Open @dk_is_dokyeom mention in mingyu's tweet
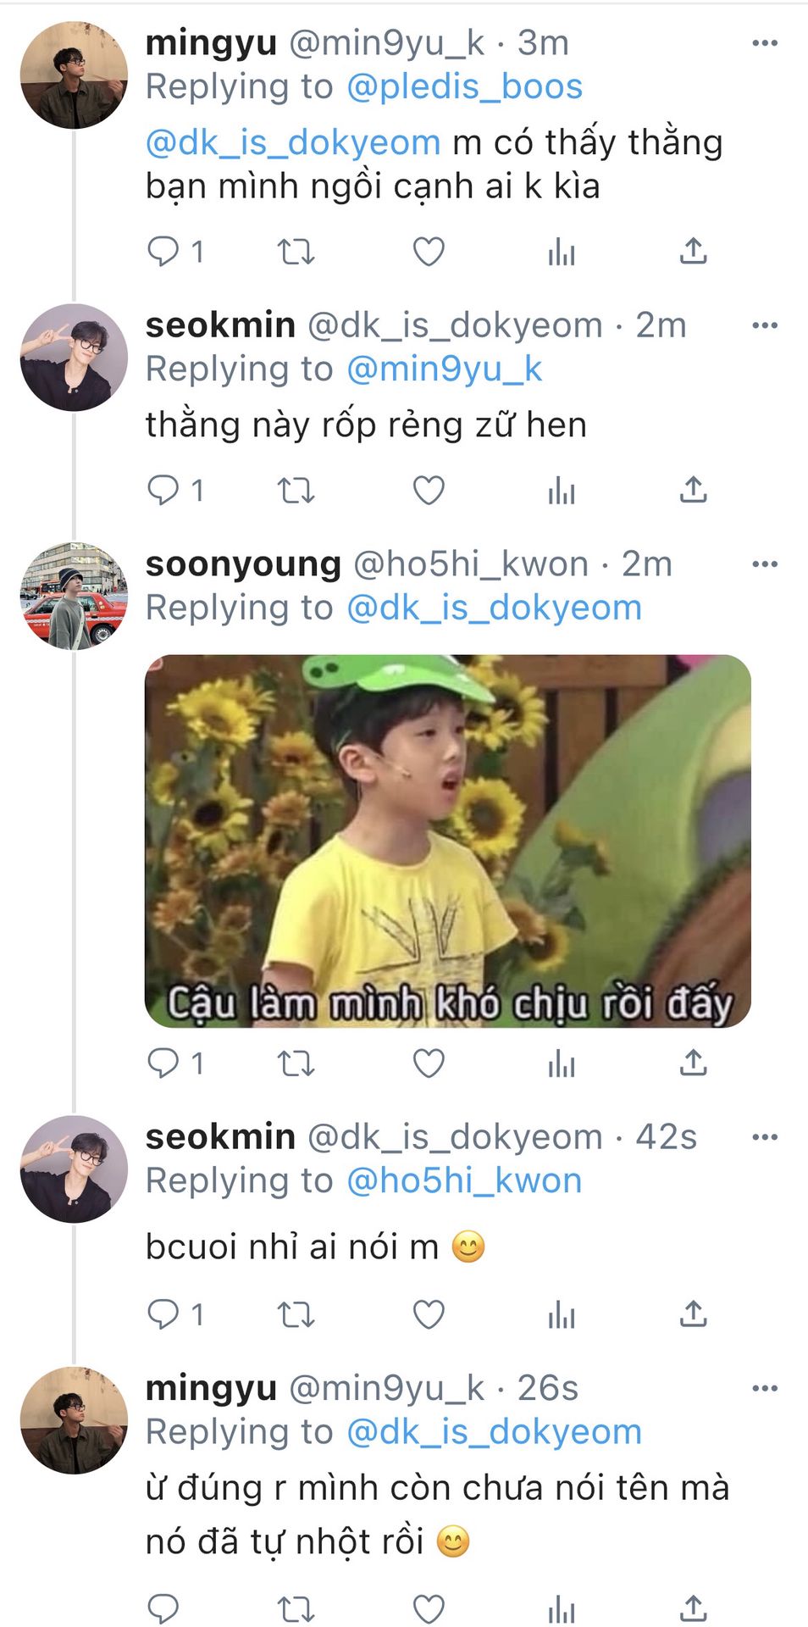 [293, 143]
